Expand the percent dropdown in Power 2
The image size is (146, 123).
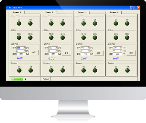pyautogui.click(x=56, y=51)
